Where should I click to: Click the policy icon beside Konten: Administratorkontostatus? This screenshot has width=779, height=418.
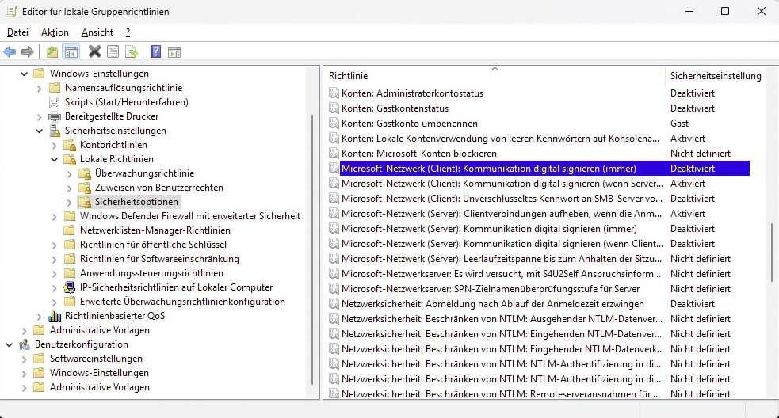(334, 93)
